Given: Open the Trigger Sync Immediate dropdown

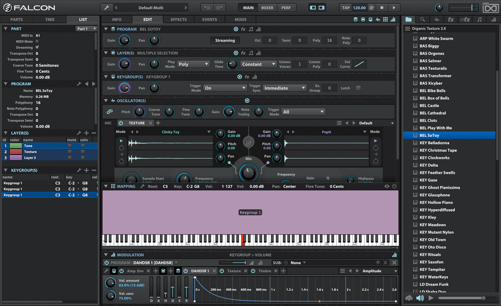Looking at the screenshot, I should point(285,88).
